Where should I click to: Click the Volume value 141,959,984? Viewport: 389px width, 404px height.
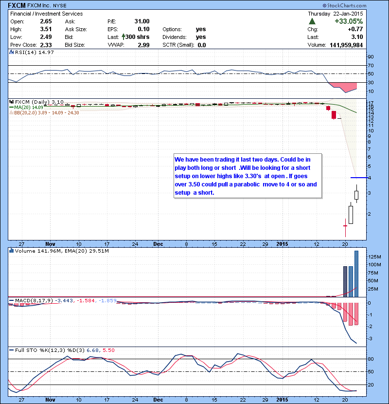[x=346, y=45]
